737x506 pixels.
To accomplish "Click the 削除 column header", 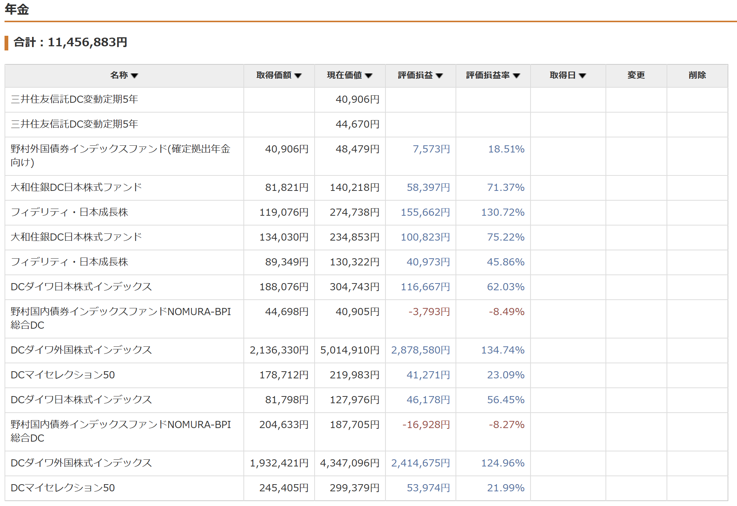I will coord(697,75).
